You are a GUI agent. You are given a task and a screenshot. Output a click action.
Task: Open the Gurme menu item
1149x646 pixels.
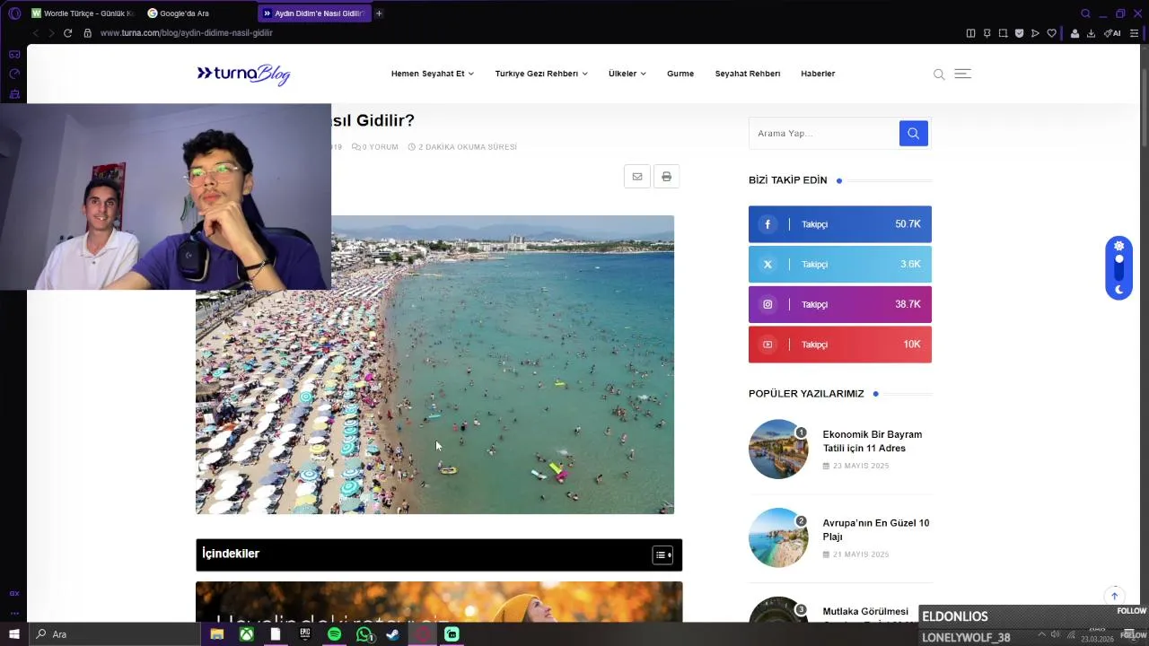680,74
